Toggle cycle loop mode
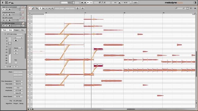This screenshot has height=111, width=198. click(91, 2)
